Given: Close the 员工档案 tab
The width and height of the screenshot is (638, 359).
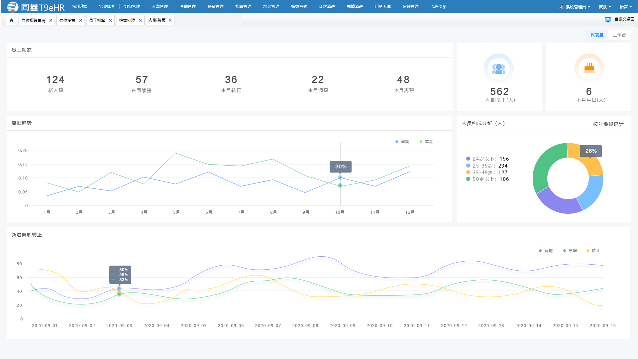Looking at the screenshot, I should 111,20.
